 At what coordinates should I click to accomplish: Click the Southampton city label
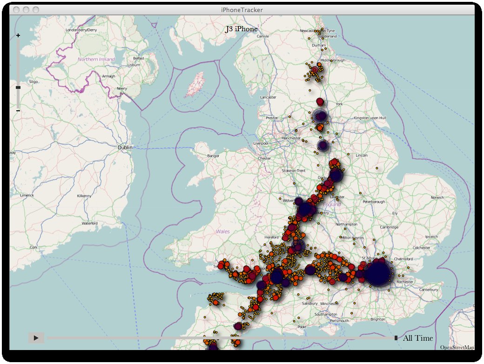[326, 314]
